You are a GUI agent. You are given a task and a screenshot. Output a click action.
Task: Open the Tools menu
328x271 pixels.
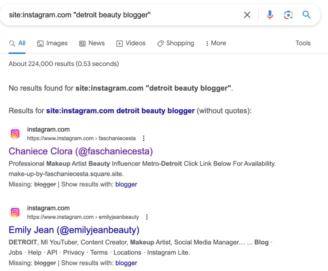click(x=303, y=43)
